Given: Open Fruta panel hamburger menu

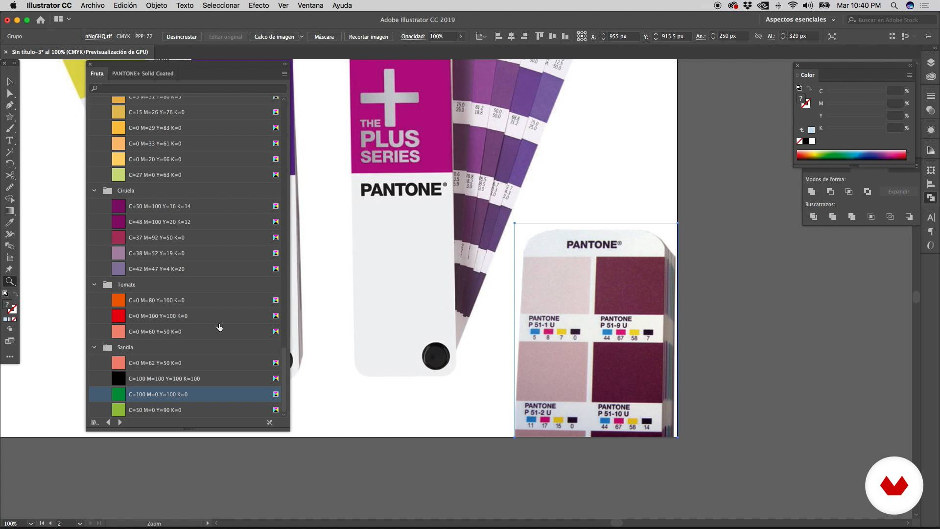Looking at the screenshot, I should (x=284, y=73).
